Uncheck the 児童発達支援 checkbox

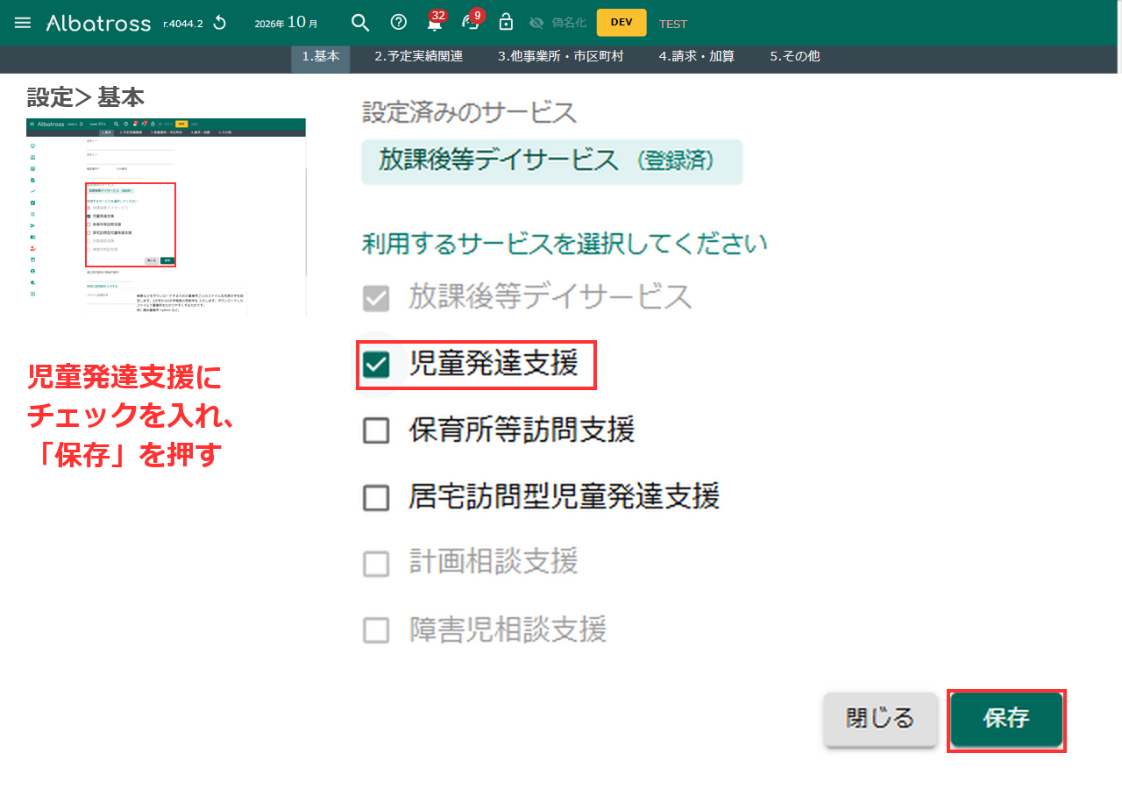[x=376, y=365]
